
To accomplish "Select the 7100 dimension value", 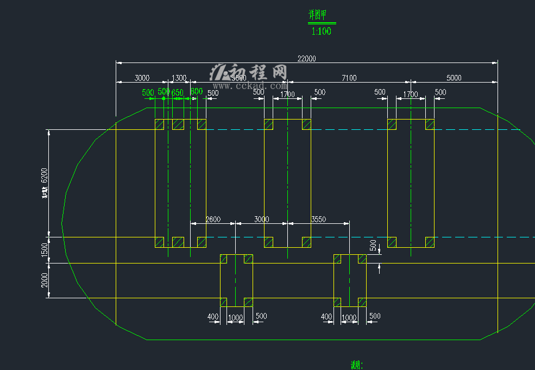I will click(349, 78).
